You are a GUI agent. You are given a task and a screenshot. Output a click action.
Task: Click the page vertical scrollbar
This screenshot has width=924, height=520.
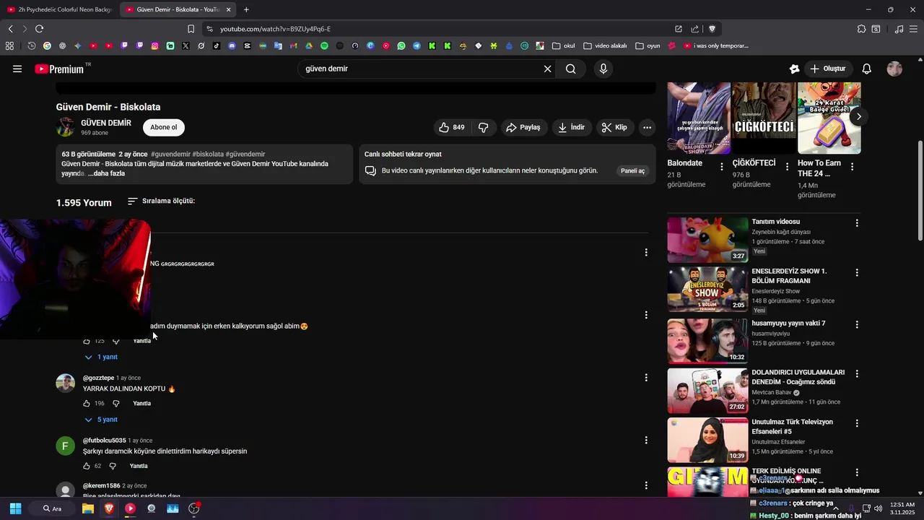click(x=920, y=191)
